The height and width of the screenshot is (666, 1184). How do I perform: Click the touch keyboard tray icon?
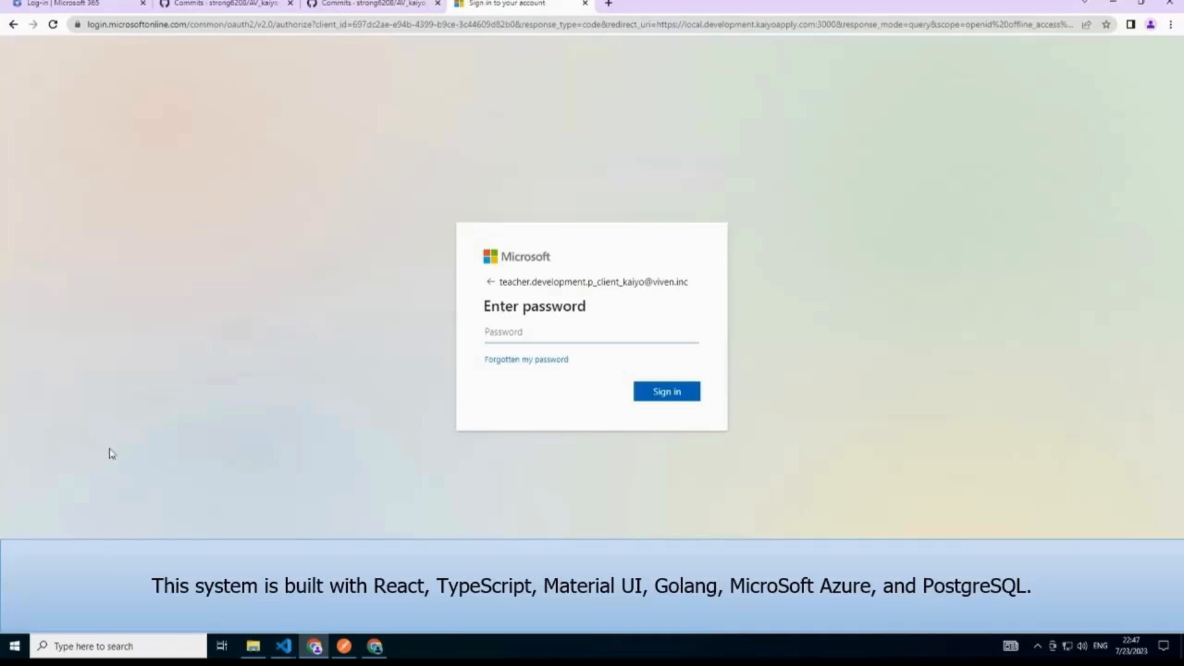[x=1011, y=646]
